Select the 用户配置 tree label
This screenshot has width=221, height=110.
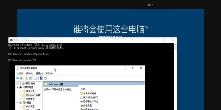pos(27,103)
